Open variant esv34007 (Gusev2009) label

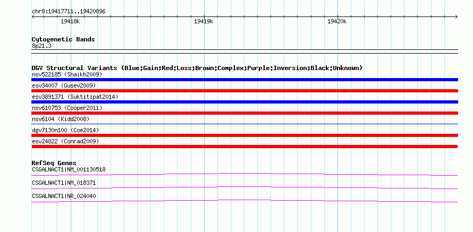[x=64, y=85]
